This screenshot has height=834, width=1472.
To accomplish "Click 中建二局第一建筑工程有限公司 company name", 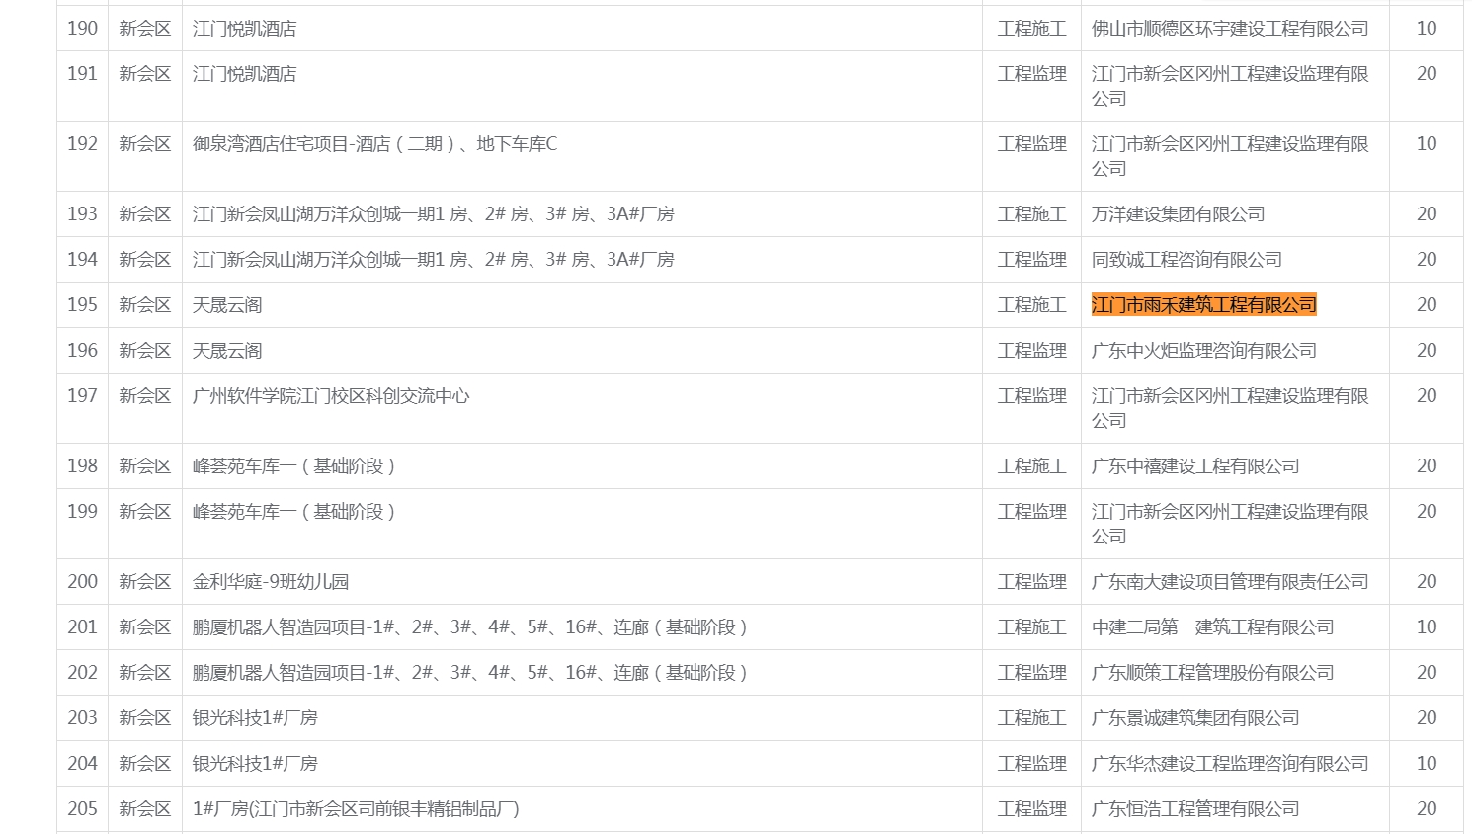I will [1212, 627].
